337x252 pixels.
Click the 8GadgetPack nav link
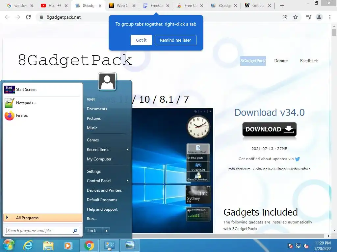tap(253, 61)
